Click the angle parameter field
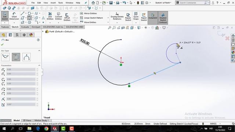Viewport: 235px width, 132px height. click(x=21, y=104)
